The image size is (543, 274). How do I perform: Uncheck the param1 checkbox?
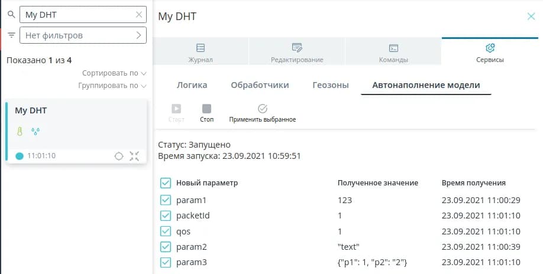[x=166, y=200]
